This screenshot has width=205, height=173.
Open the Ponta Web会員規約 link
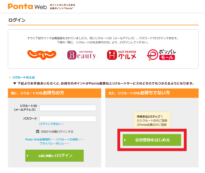click(x=38, y=139)
